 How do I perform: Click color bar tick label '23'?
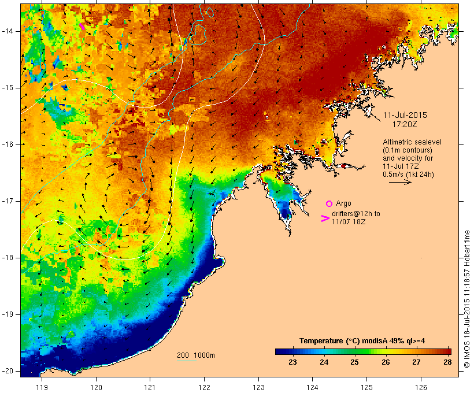[292, 362]
